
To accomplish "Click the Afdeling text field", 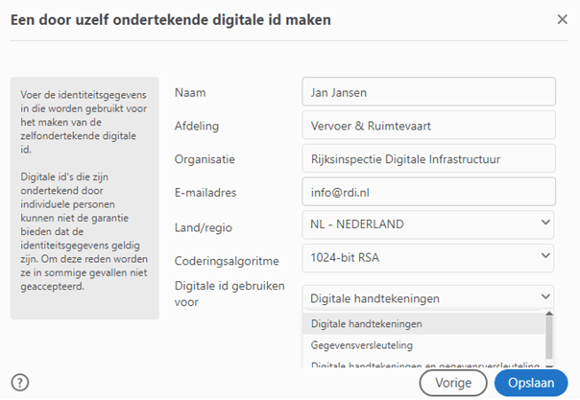I will (x=428, y=126).
